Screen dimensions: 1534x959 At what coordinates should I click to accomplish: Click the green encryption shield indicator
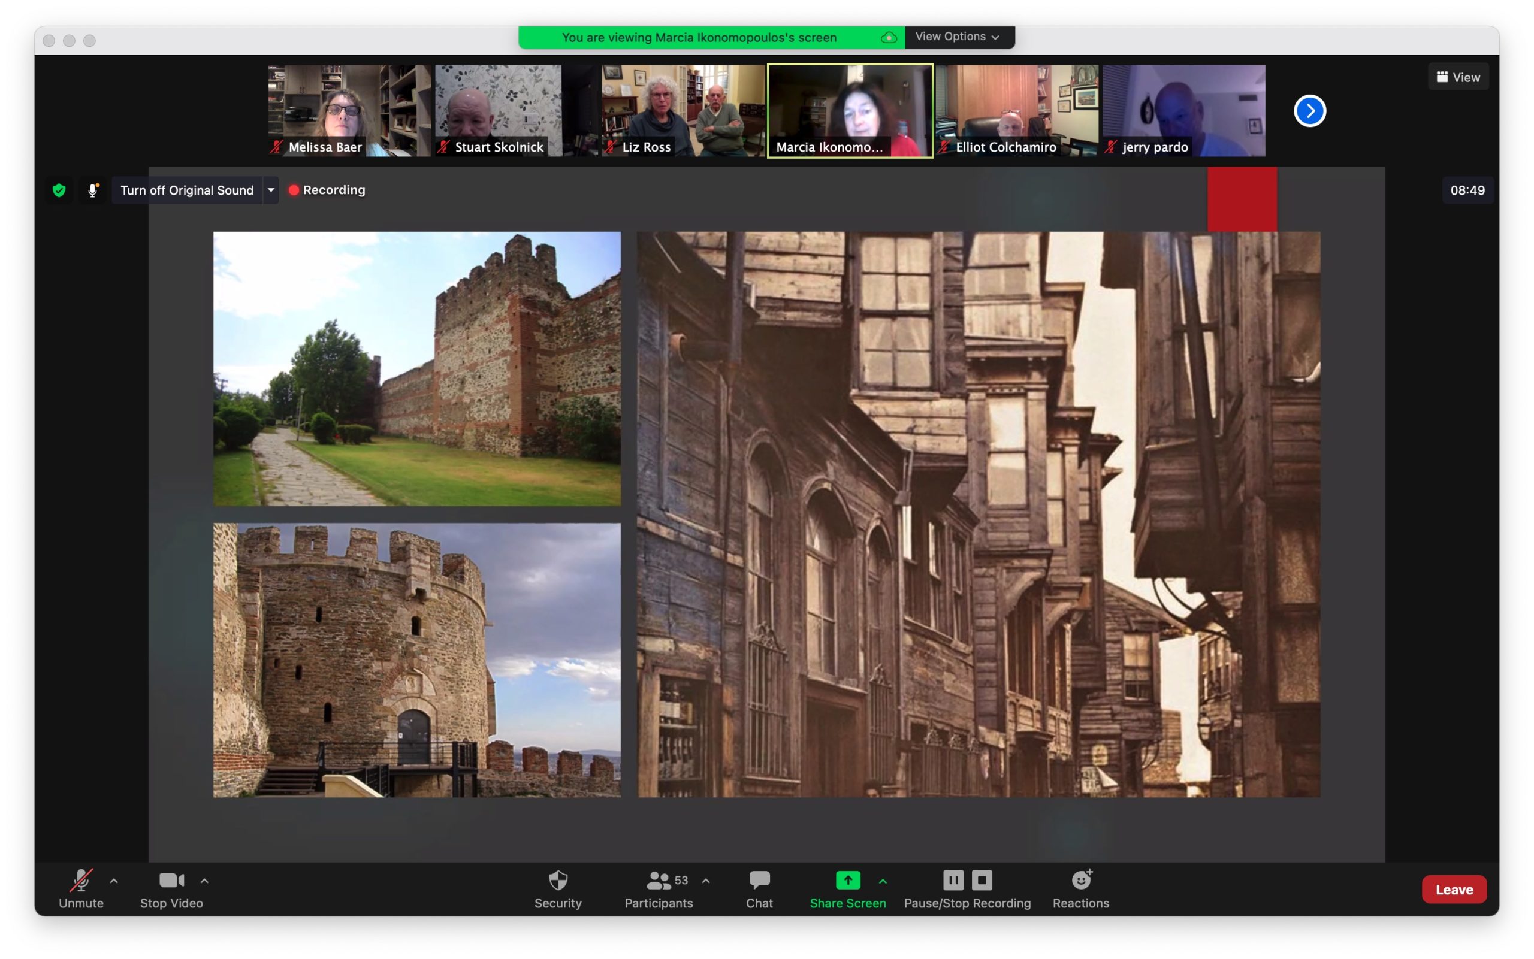pos(58,190)
